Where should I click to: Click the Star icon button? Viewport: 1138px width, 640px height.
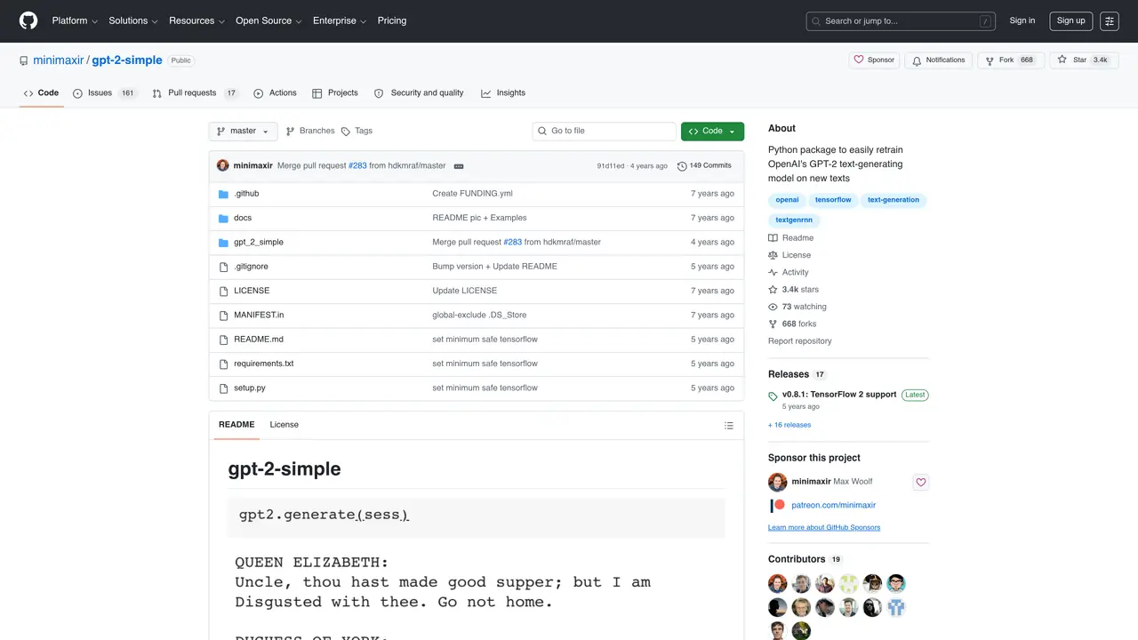tap(1062, 60)
